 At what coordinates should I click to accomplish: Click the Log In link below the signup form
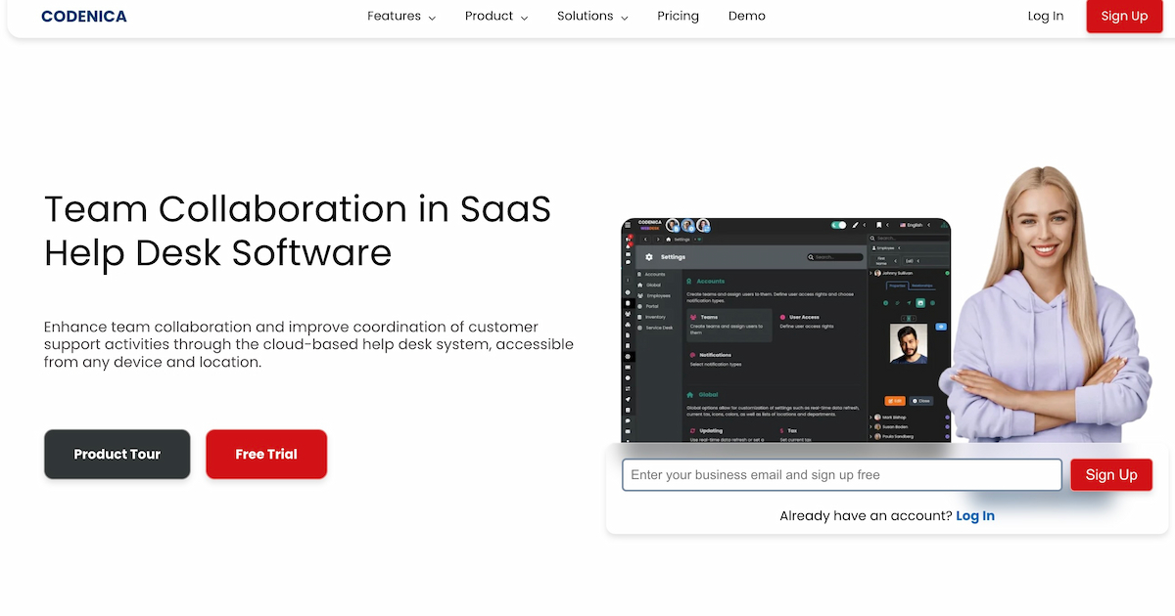click(x=975, y=515)
